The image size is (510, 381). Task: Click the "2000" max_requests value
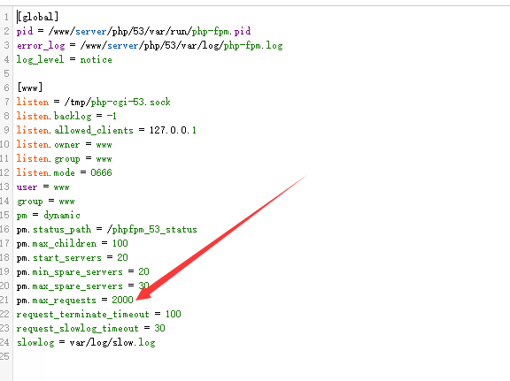point(122,300)
